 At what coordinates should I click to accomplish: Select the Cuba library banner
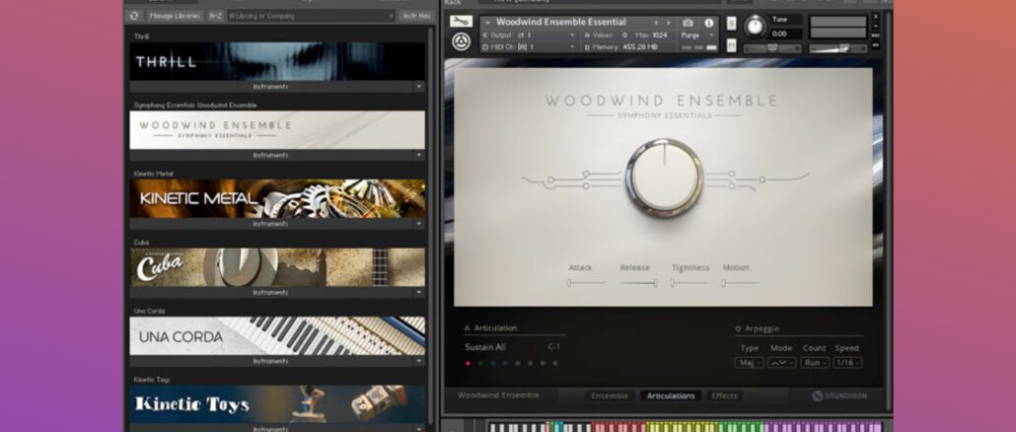pos(277,267)
